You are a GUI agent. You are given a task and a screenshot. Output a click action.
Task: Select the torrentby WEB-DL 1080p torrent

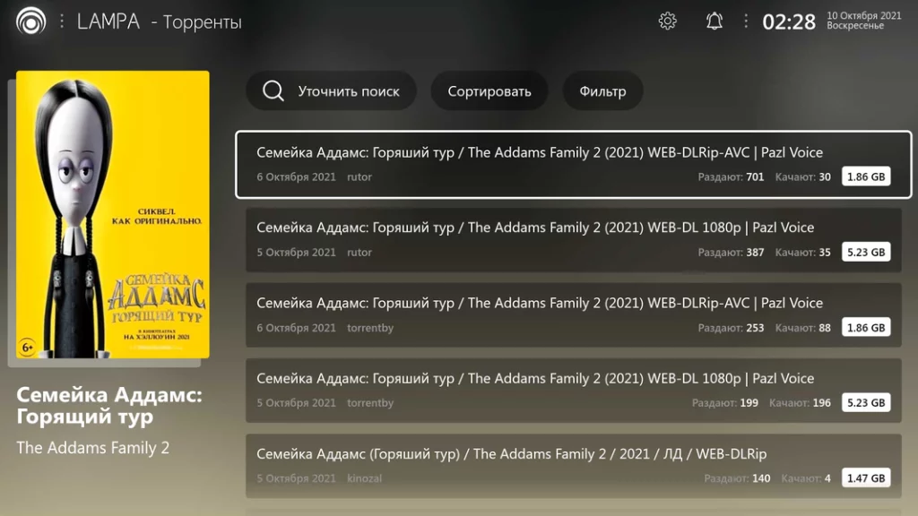pos(573,391)
